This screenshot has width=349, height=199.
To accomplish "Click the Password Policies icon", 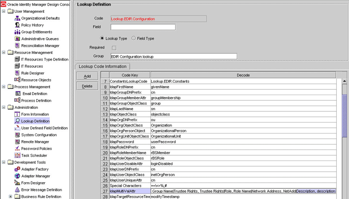I will coord(17,149).
